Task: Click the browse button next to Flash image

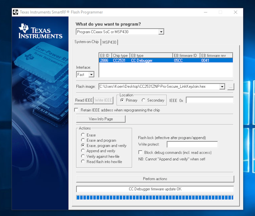Action: click(231, 87)
